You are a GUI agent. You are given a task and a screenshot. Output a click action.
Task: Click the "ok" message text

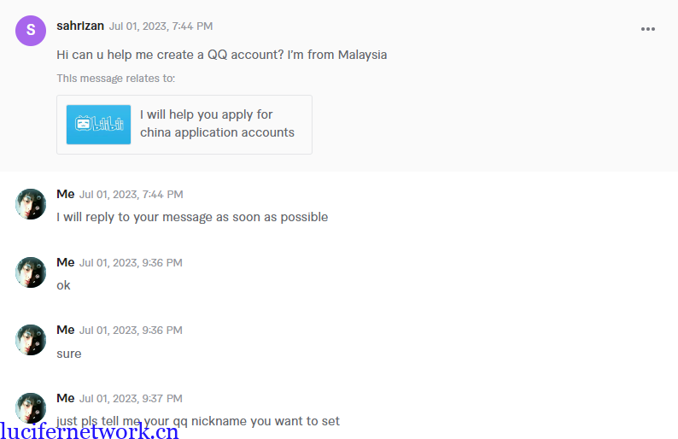click(63, 285)
